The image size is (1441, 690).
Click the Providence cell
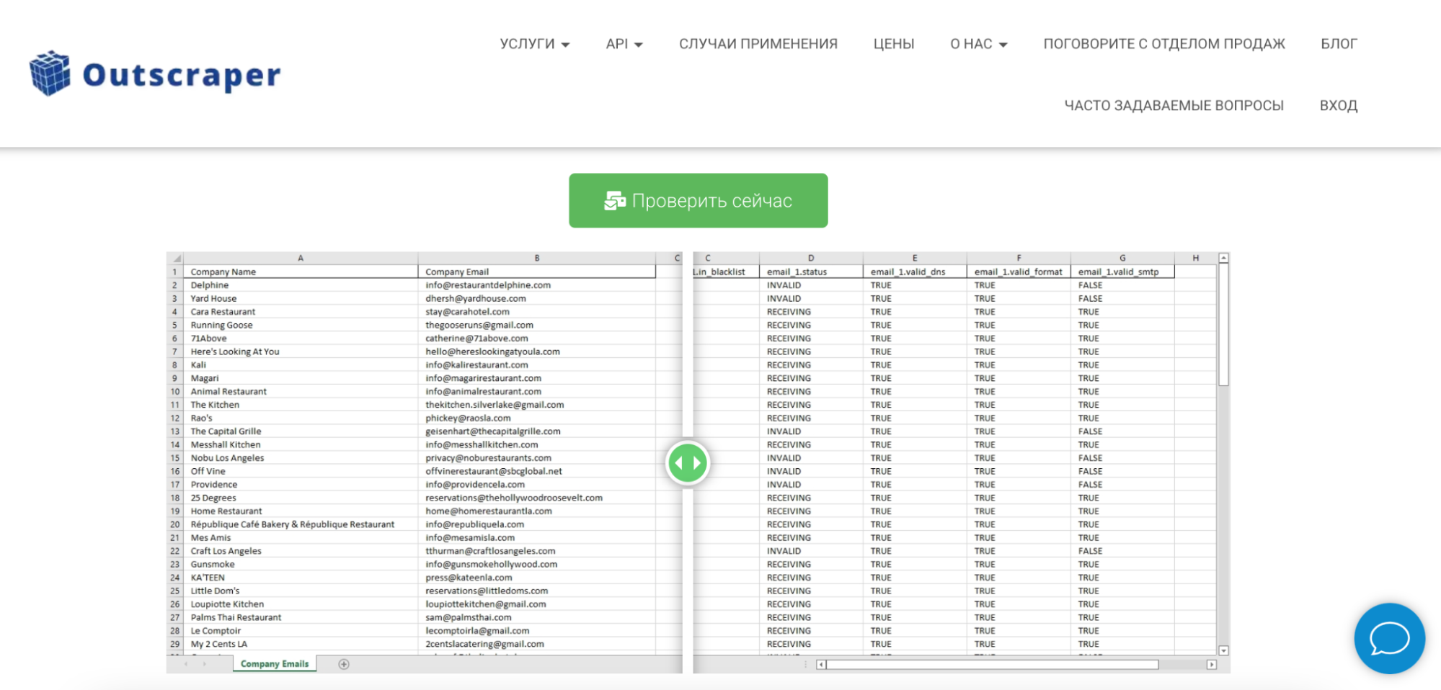301,485
